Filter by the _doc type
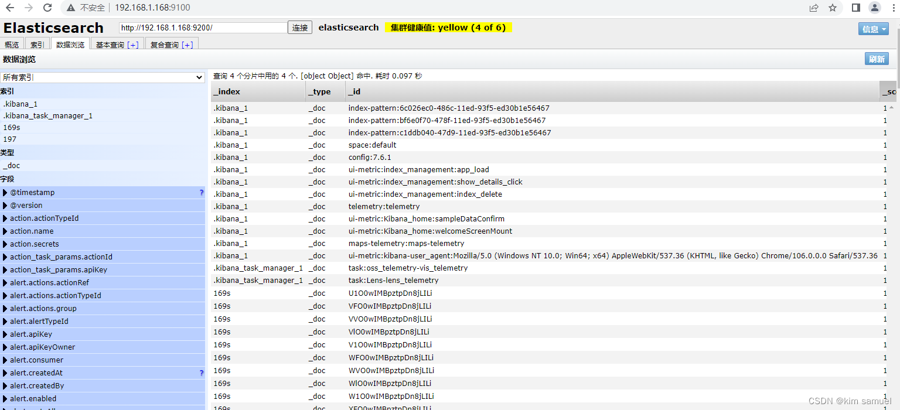 point(103,166)
